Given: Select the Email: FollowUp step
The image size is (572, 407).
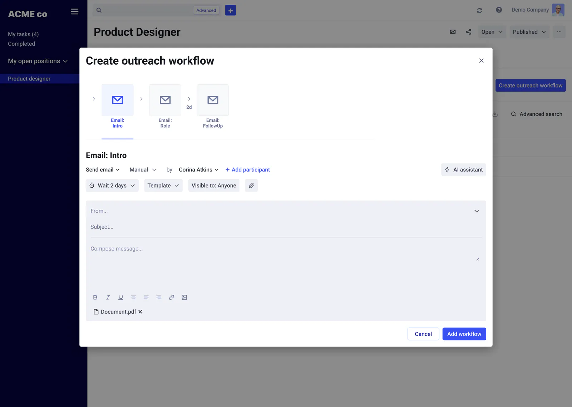Looking at the screenshot, I should point(213,106).
